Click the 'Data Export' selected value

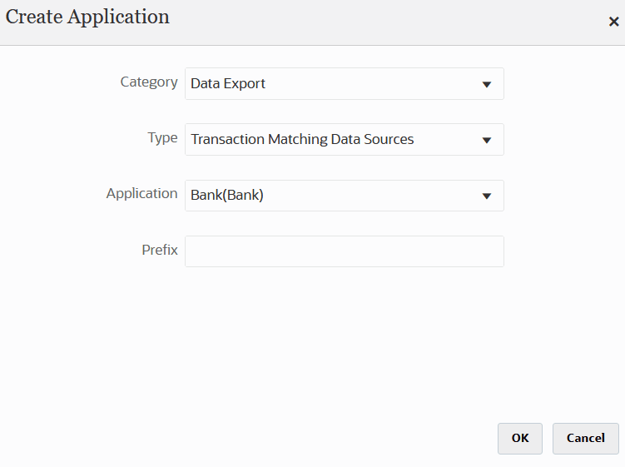[x=228, y=83]
